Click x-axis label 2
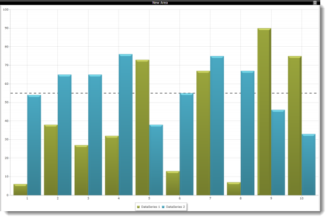 tap(58, 198)
